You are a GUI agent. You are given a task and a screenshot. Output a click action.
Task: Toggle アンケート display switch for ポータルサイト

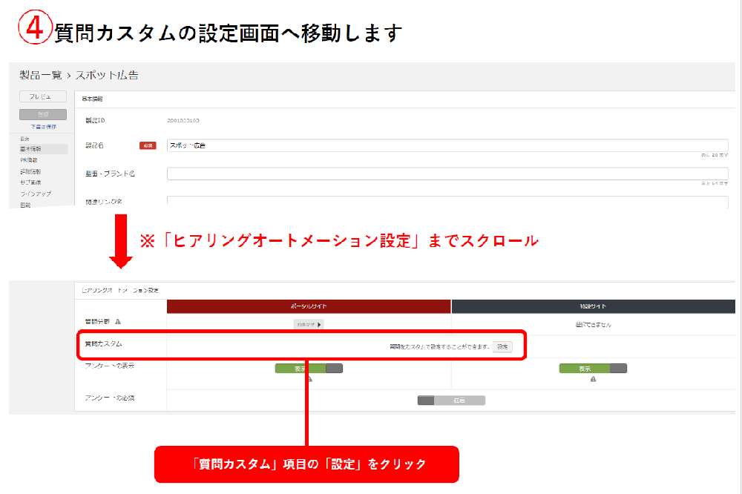click(x=309, y=368)
